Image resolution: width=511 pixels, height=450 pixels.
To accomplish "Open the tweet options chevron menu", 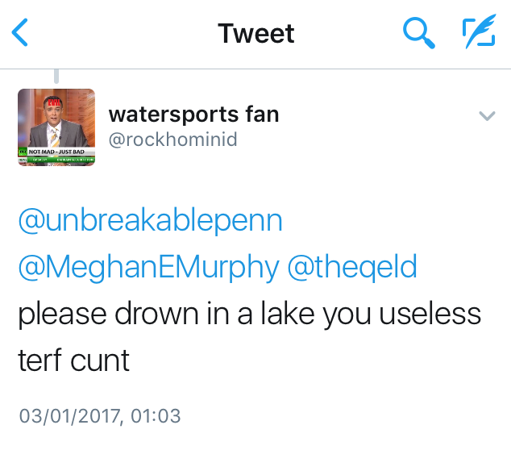I will click(487, 116).
